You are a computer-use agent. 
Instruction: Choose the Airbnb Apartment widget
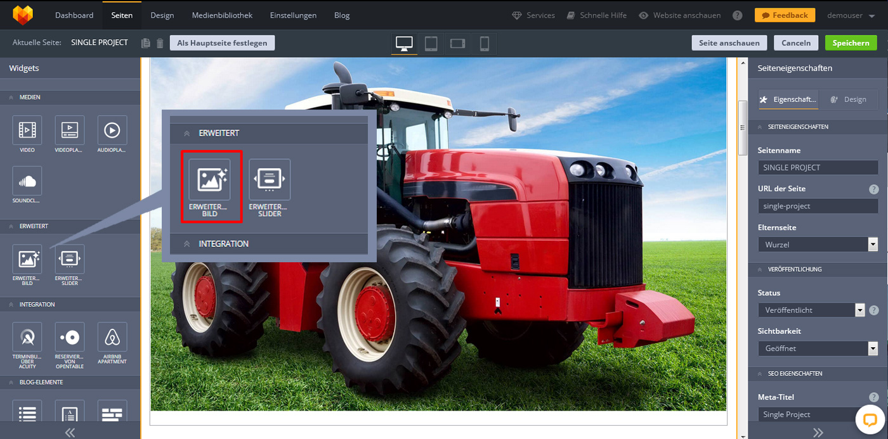[x=112, y=337]
